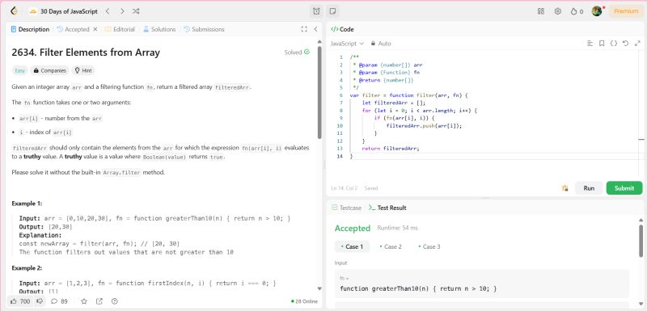Screen dimensions: 647x311
Task: Click the Example 1: heading
Action: click(x=27, y=204)
